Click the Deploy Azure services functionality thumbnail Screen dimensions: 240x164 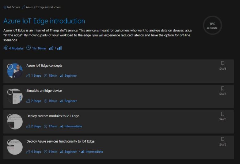(15, 147)
